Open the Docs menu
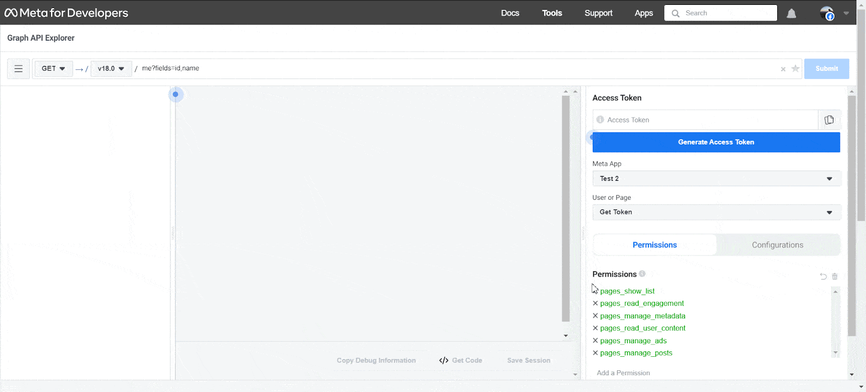 (510, 13)
